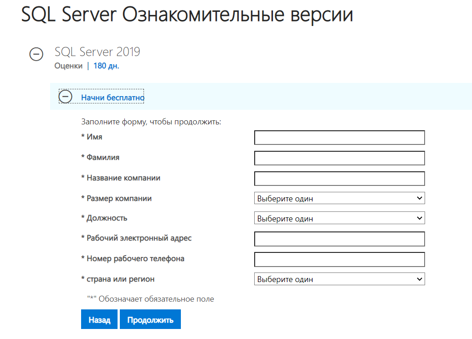Click the Оценки text under SQL Server 2019

coord(68,66)
